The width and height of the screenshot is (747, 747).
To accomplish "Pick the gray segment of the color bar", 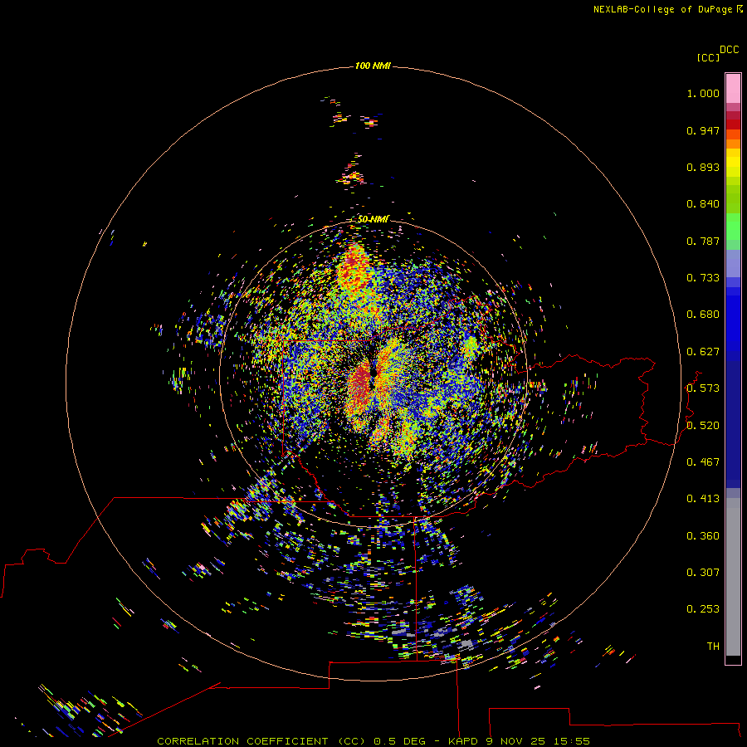I will [733, 577].
